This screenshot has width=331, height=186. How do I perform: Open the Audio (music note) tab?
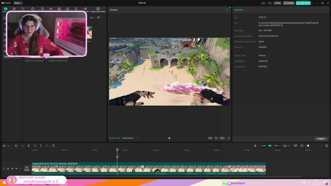pyautogui.click(x=14, y=9)
